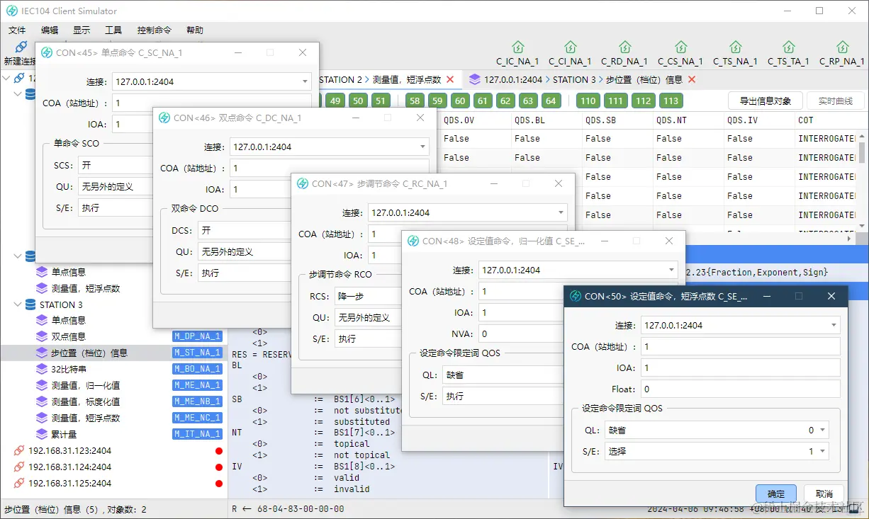Close the STATION 2 测量值，短浮点数 tab
Image resolution: width=869 pixels, height=519 pixels.
(x=450, y=80)
